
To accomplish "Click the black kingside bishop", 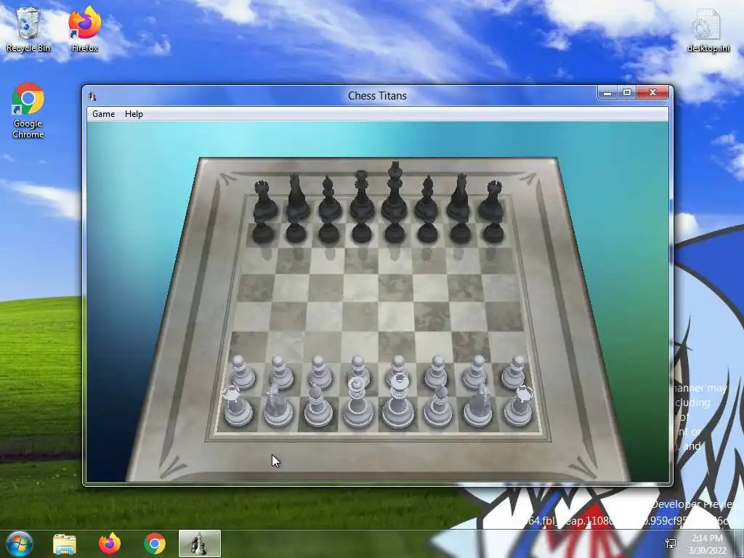I will click(x=427, y=198).
